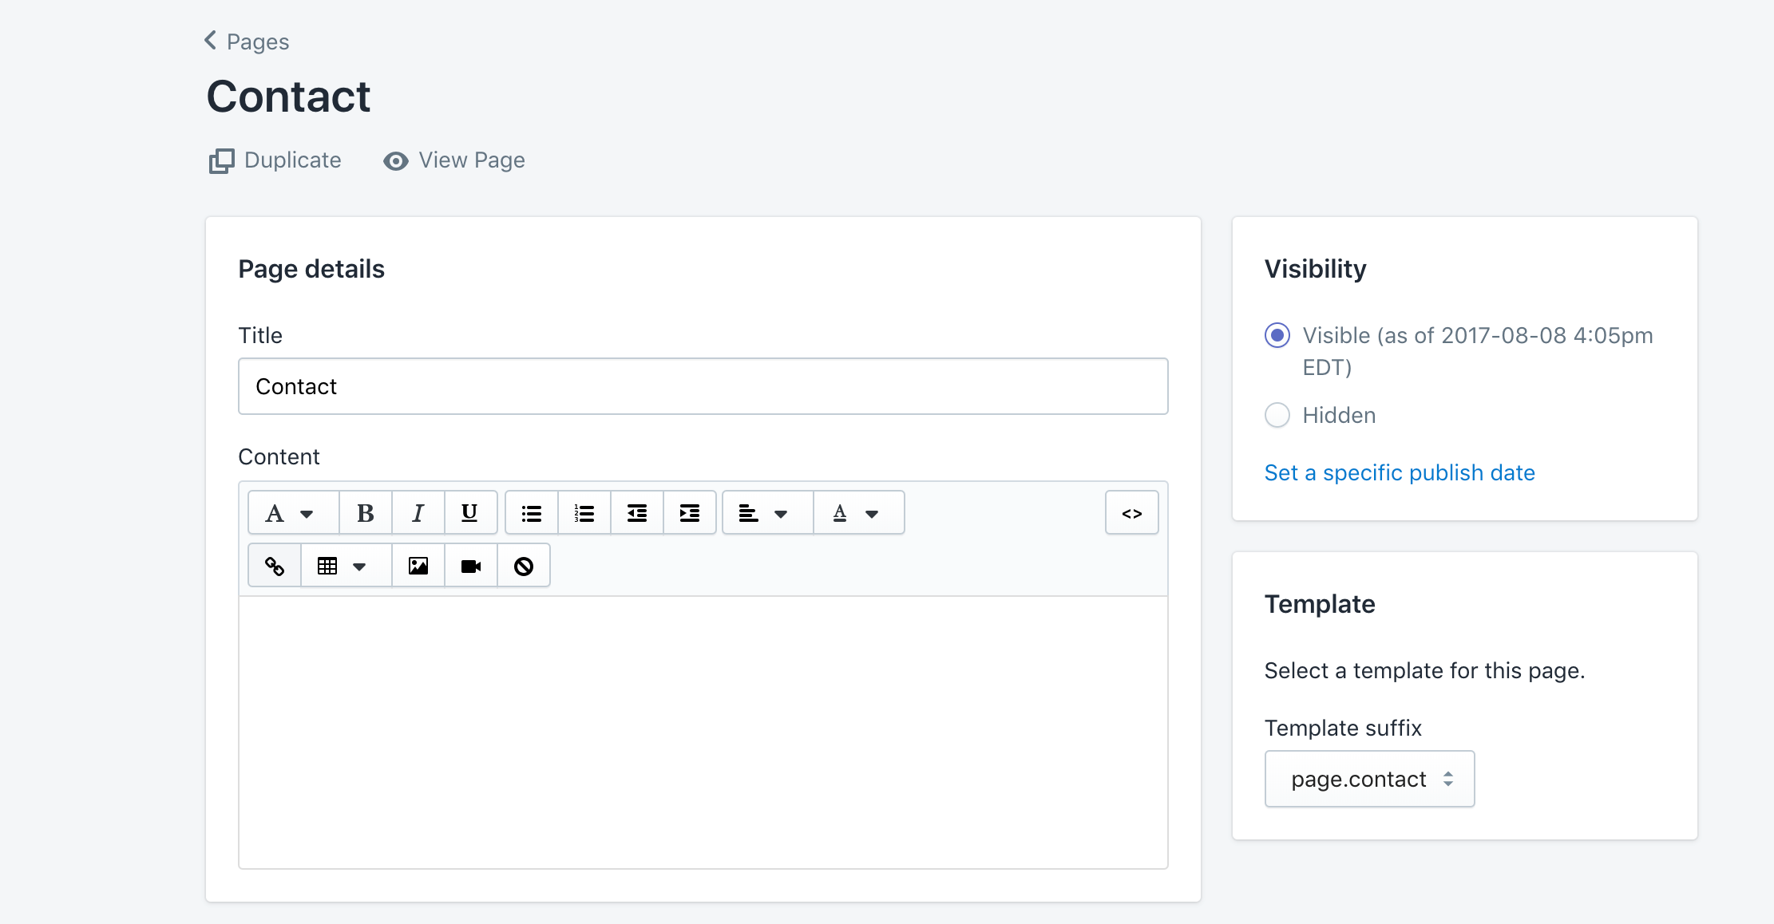Open the text formatting dropdown
The height and width of the screenshot is (924, 1774).
point(293,513)
